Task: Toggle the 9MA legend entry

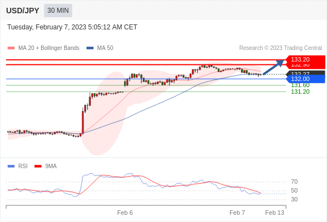Action: pos(45,167)
